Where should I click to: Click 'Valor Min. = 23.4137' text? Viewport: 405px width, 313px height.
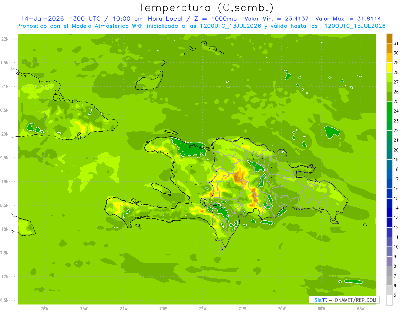[x=276, y=19]
